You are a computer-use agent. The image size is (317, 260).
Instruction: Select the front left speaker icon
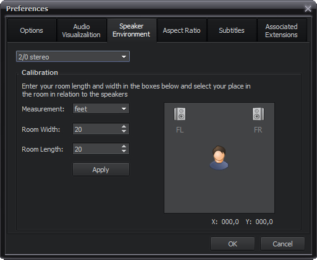(x=180, y=114)
